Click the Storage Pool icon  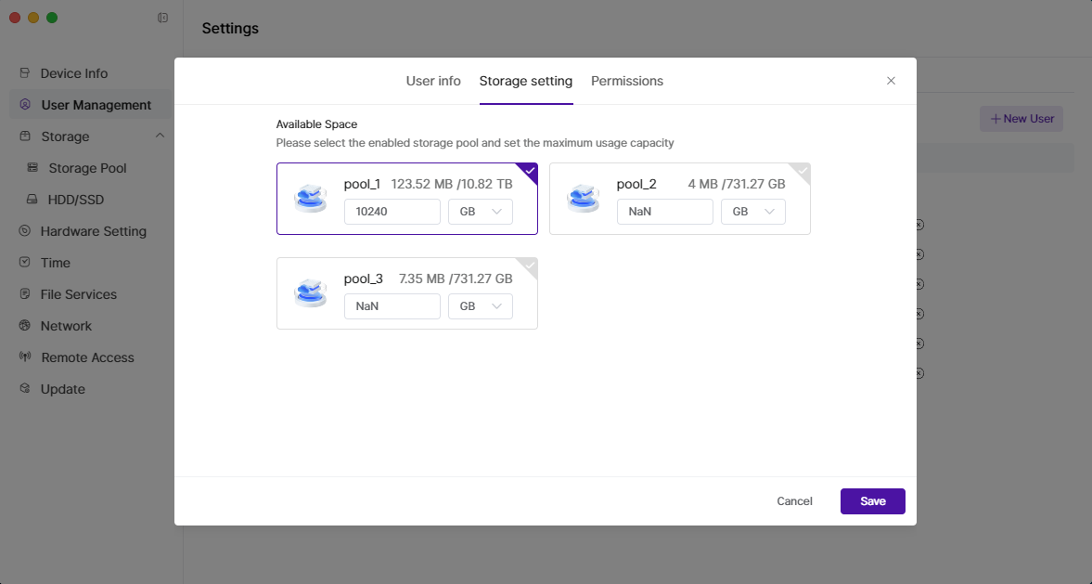pyautogui.click(x=32, y=167)
